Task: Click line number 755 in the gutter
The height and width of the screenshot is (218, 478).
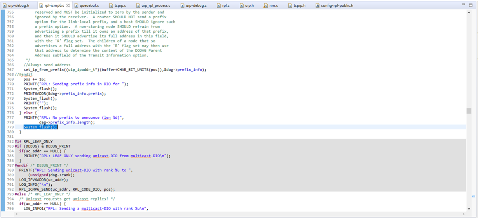Action: pos(10,12)
